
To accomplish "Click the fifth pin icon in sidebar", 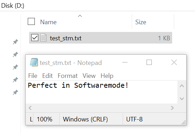I will coord(15,92).
